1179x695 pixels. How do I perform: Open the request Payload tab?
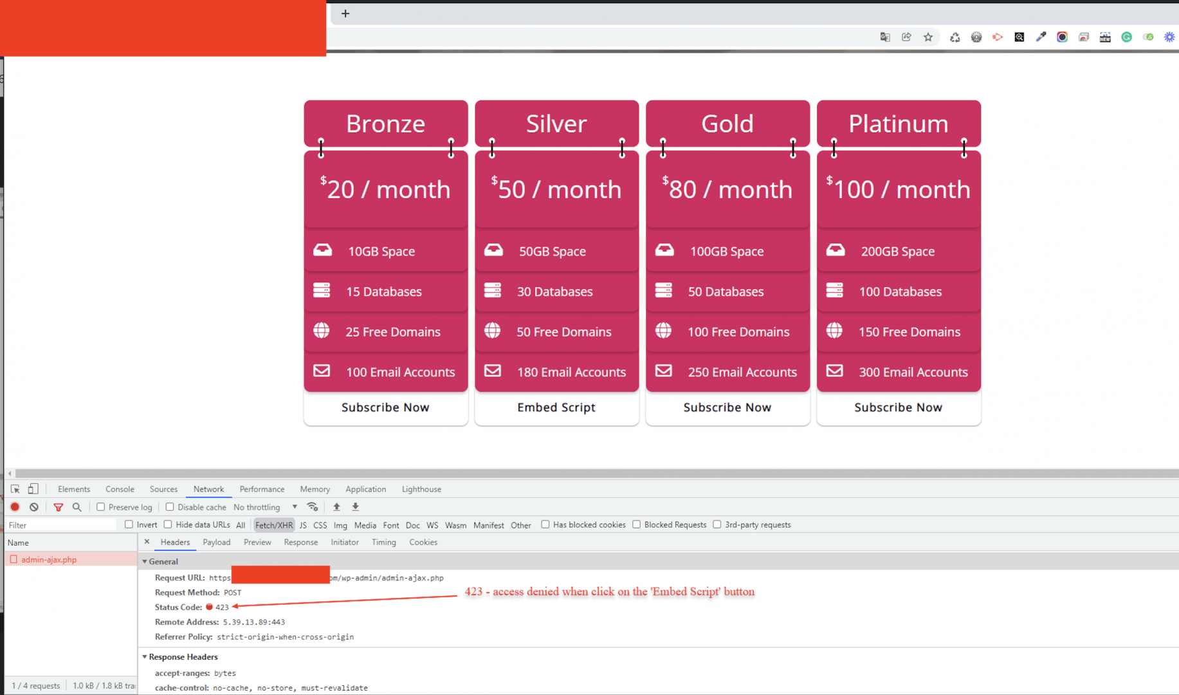(x=217, y=542)
